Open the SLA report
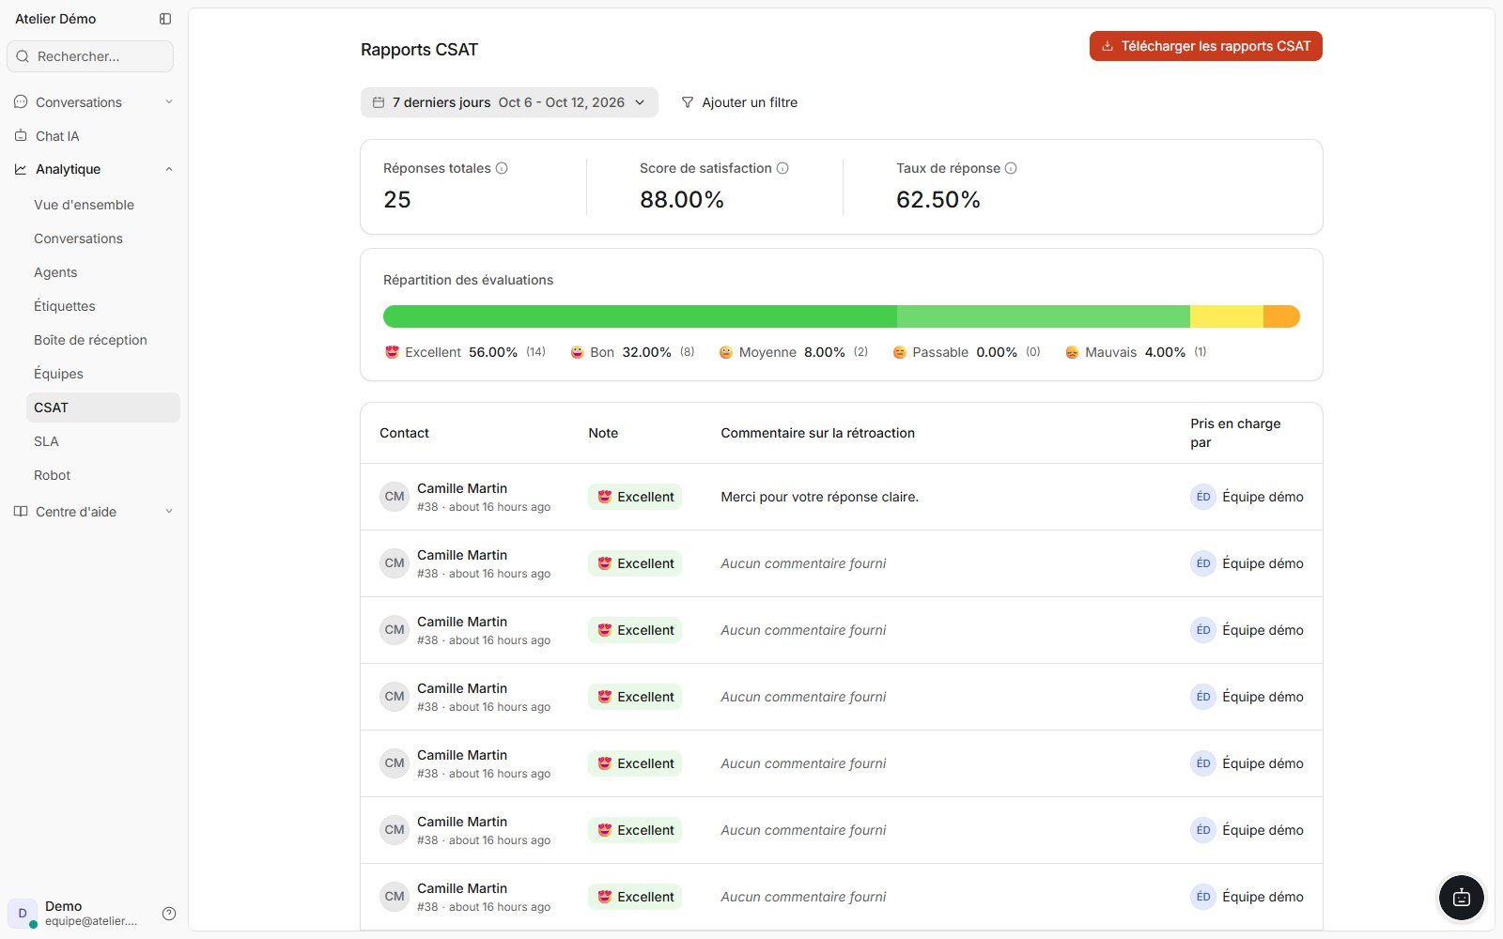Viewport: 1503px width, 939px height. [103, 441]
